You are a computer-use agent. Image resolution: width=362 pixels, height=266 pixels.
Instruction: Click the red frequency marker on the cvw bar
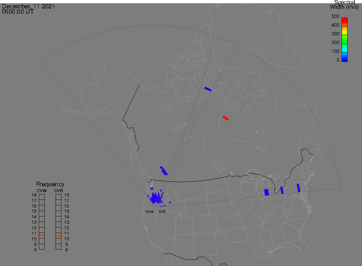pos(42,235)
